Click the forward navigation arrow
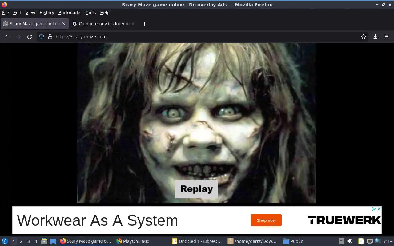This screenshot has width=394, height=246. 18,37
